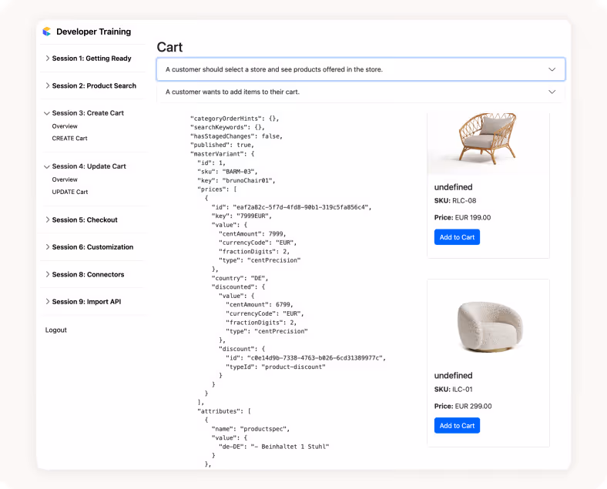Expand Session 5: Checkout chevron
This screenshot has width=607, height=489.
click(47, 219)
